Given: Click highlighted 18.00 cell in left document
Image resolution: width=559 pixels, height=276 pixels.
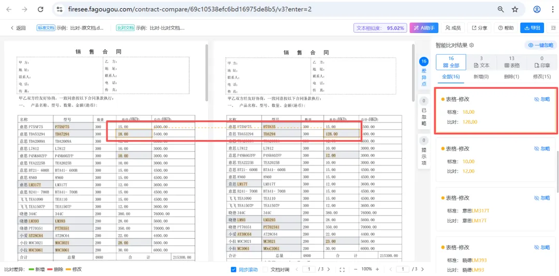Looking at the screenshot, I should point(134,134).
